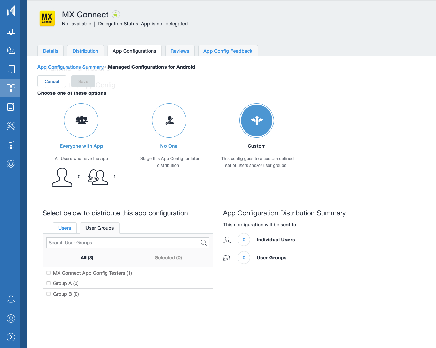Open the user account icon at sidebar bottom
Screen dimensions: 436x348
click(11, 318)
